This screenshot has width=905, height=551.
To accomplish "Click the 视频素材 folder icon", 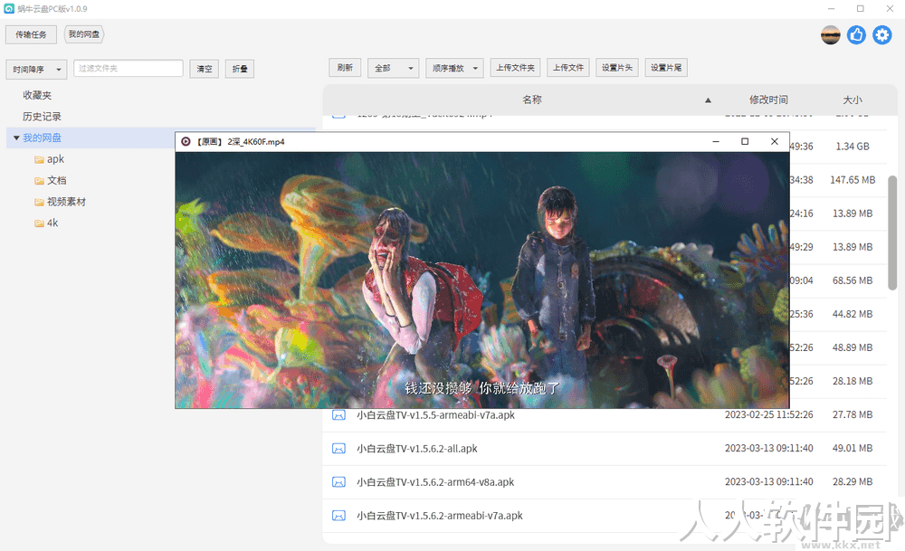I will [x=39, y=203].
